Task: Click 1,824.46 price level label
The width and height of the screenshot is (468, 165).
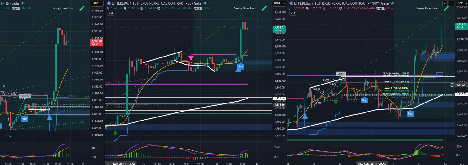Action: tap(278, 98)
